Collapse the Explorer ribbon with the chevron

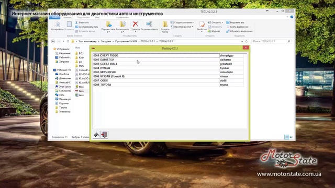[287, 17]
